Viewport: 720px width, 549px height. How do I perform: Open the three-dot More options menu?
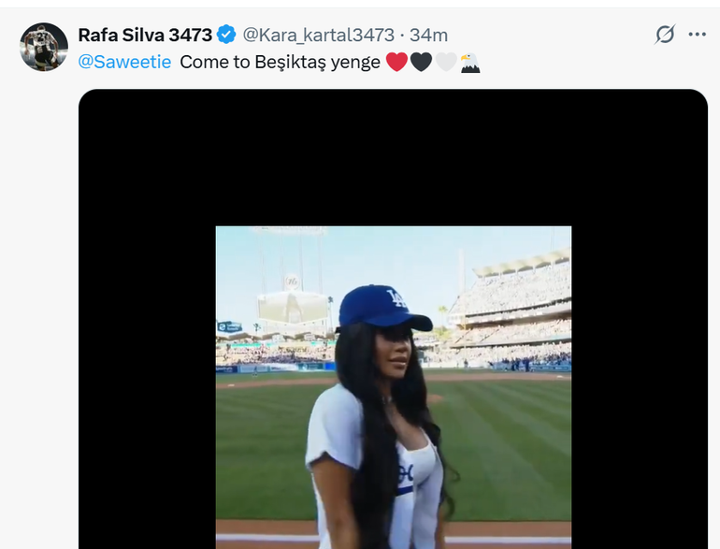pos(697,35)
